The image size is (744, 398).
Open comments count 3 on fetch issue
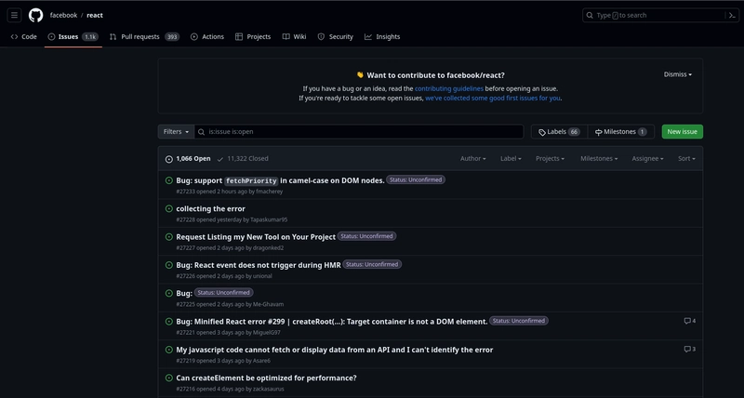pyautogui.click(x=689, y=349)
